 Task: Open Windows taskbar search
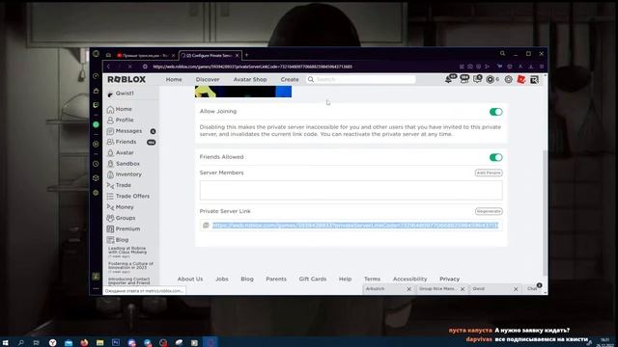pyautogui.click(x=21, y=343)
